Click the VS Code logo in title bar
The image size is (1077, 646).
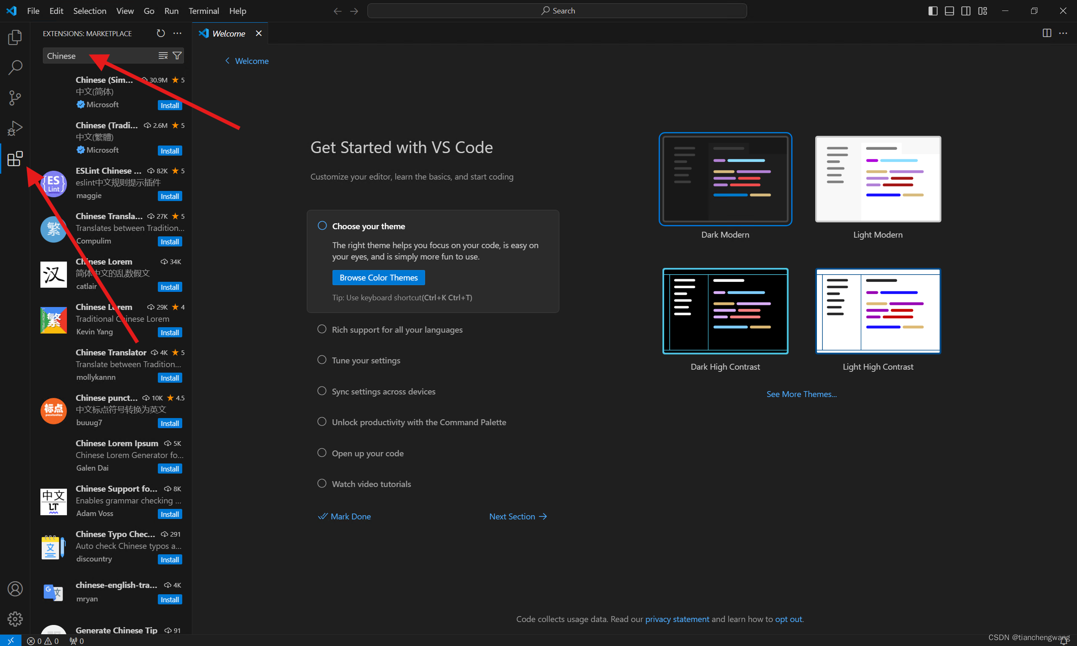[12, 11]
